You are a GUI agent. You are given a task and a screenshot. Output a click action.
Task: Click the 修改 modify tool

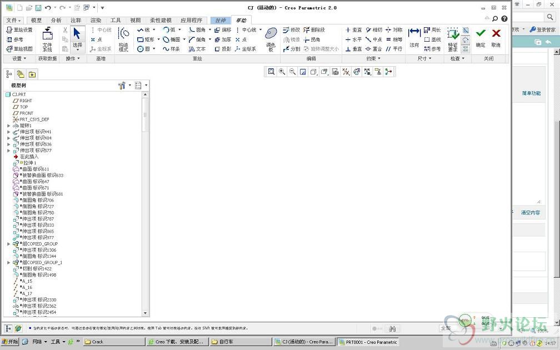pos(292,30)
